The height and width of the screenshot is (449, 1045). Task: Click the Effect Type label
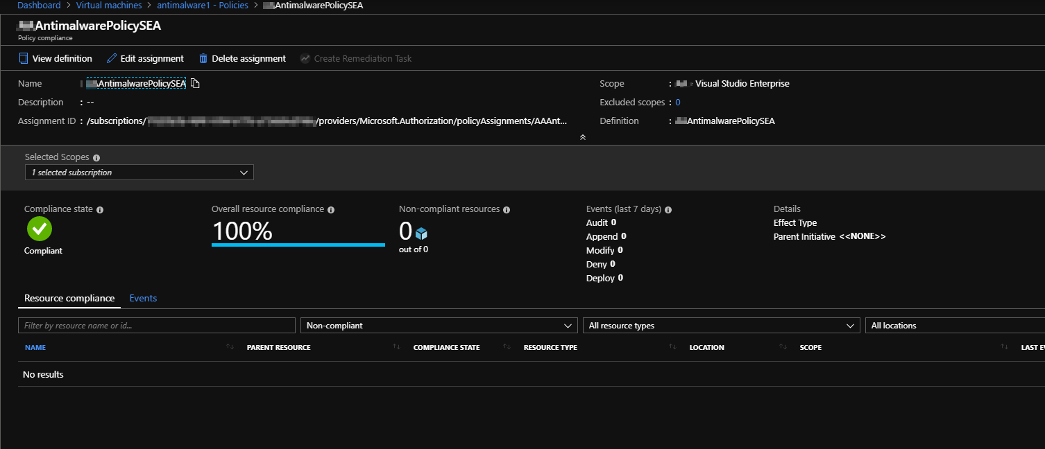795,222
